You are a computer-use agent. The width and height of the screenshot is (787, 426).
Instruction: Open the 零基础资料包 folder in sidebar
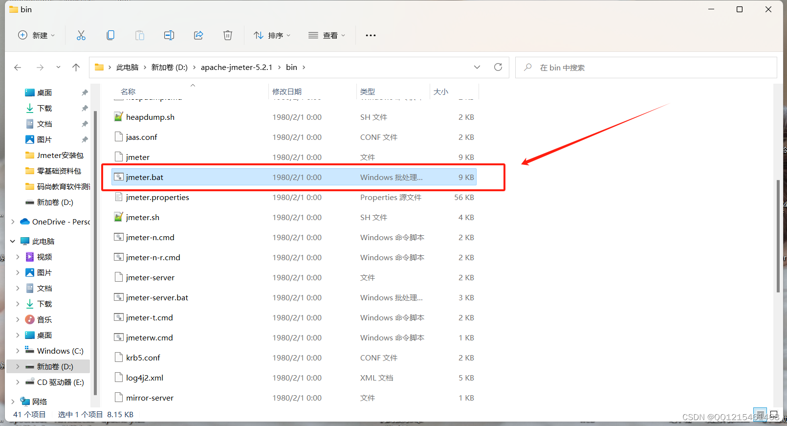(x=53, y=171)
